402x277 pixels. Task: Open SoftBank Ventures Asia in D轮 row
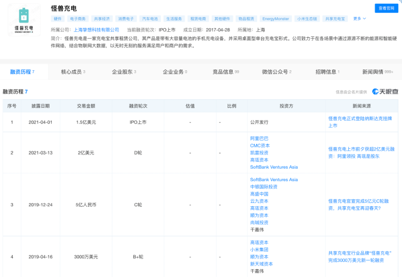click(274, 167)
